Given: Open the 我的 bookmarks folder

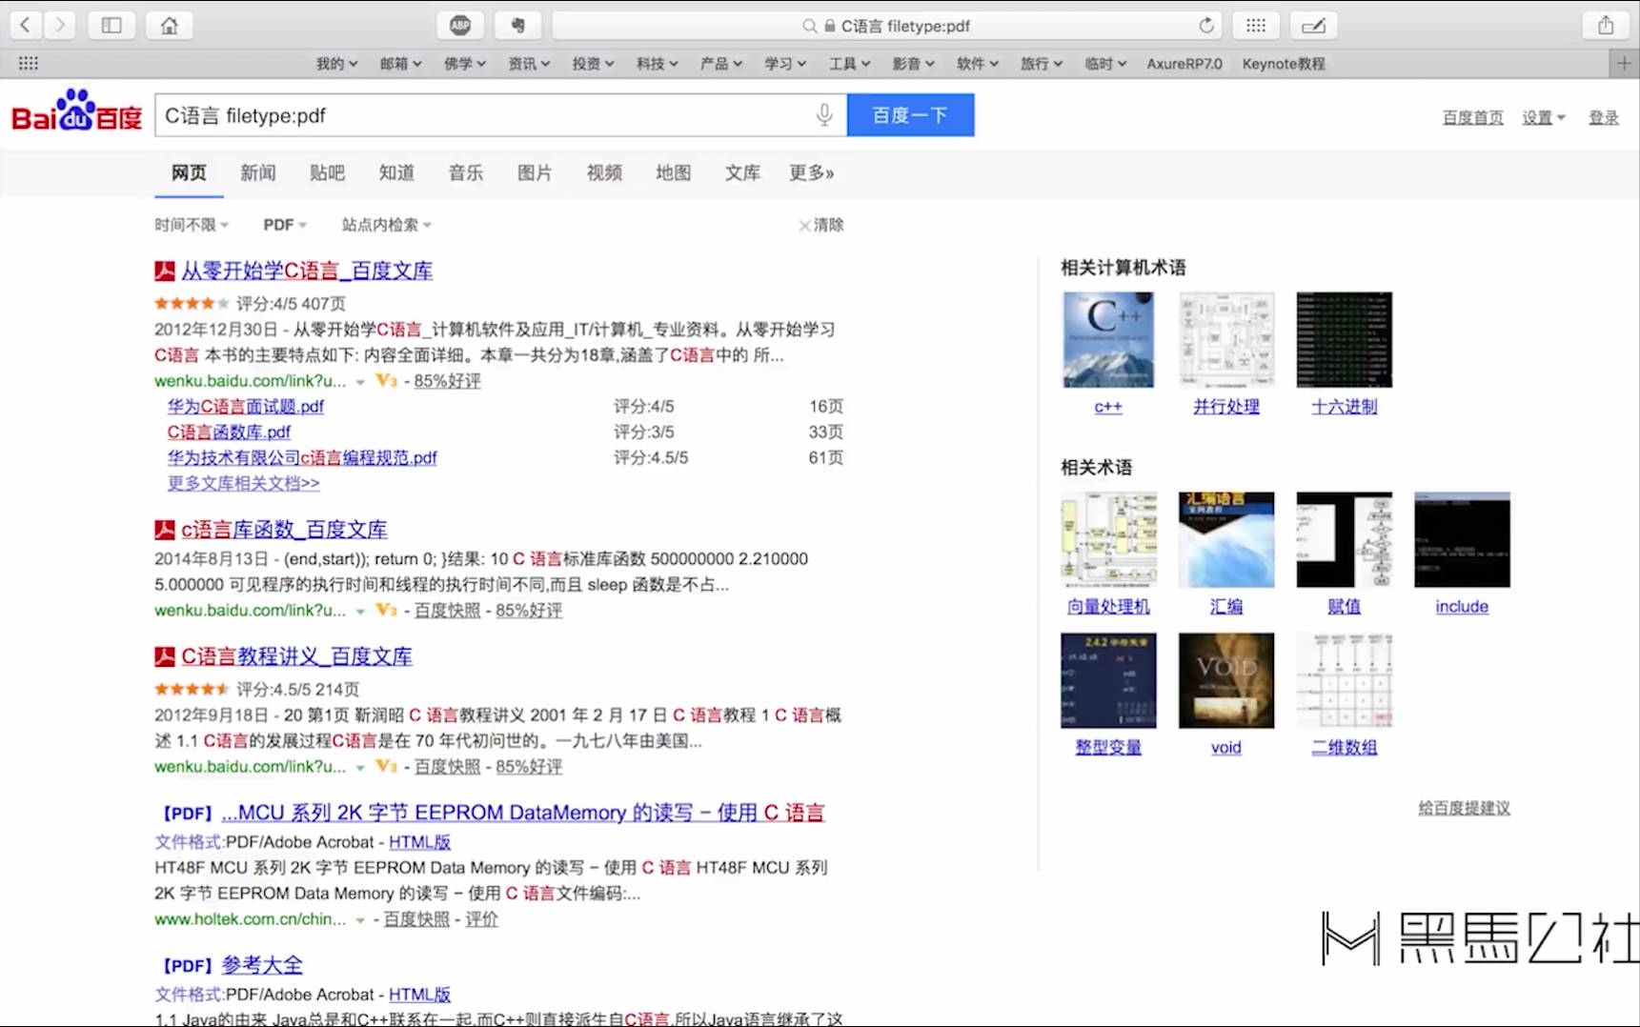Looking at the screenshot, I should click(x=336, y=64).
